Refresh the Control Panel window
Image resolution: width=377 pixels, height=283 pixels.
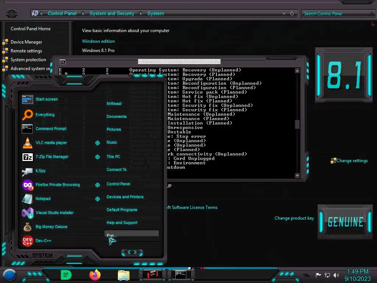(x=292, y=14)
